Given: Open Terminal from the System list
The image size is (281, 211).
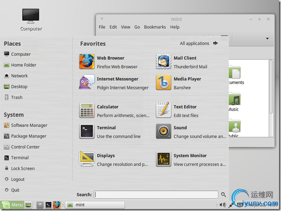Looking at the screenshot, I should [16, 158].
